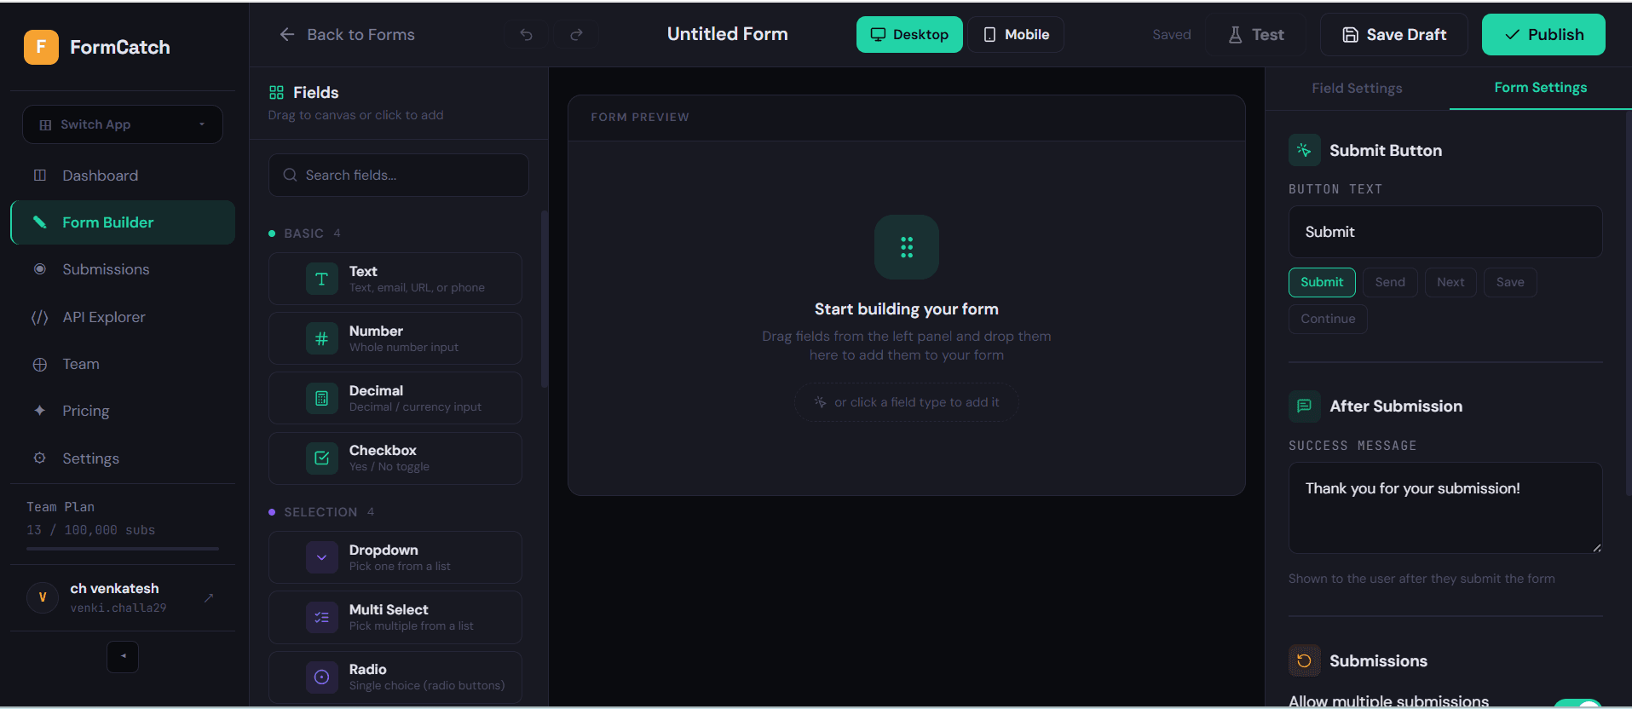Open Dashboard from the sidebar
Viewport: 1632px width, 709px height.
pyautogui.click(x=123, y=176)
